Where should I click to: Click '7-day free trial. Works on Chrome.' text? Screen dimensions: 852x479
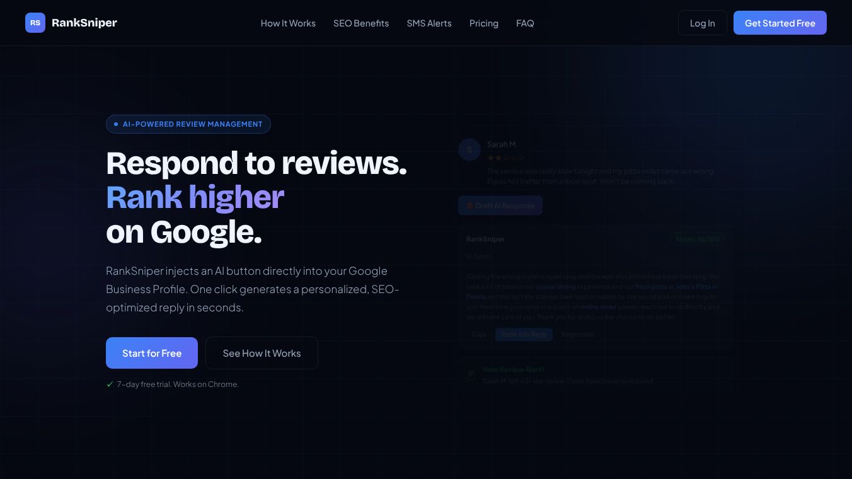pyautogui.click(x=178, y=384)
